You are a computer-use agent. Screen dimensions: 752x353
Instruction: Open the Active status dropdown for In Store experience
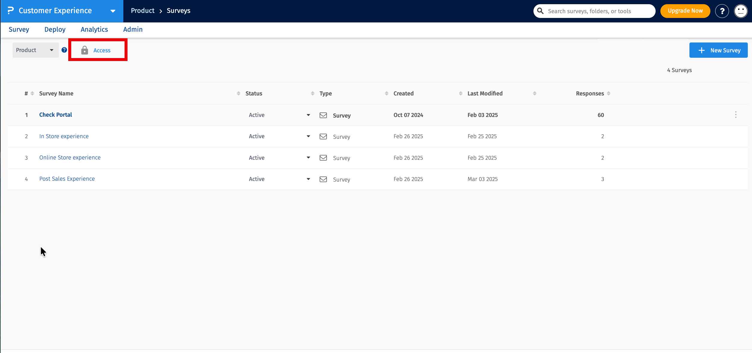tap(308, 136)
